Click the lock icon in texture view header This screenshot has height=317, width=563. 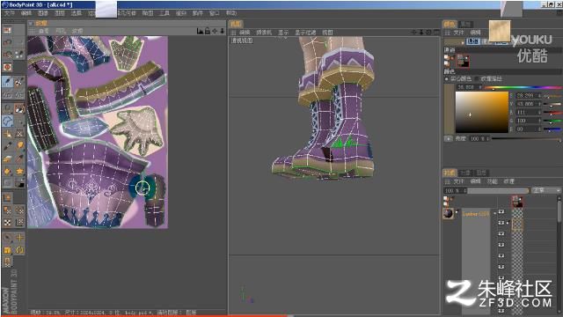208,32
